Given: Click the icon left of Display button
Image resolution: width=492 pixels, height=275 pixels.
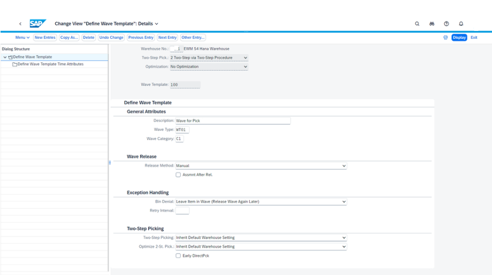Looking at the screenshot, I should [x=445, y=38].
